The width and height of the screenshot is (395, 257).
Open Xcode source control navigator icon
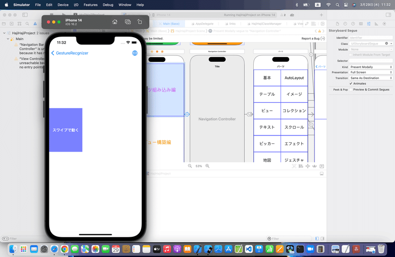click(11, 24)
